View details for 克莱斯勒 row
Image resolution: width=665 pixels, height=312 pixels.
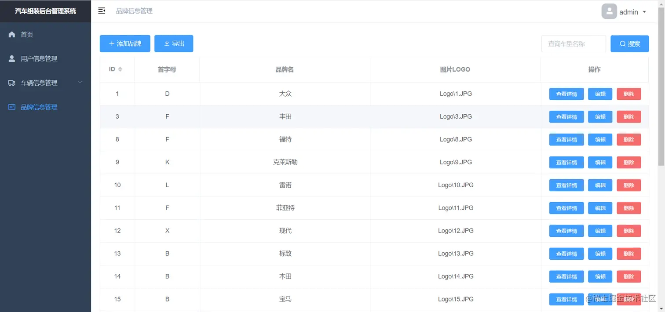pyautogui.click(x=566, y=163)
